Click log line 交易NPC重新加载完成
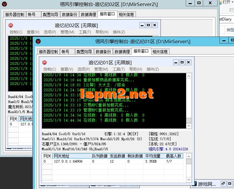Viewport: 234px width, 189px height. click(86, 105)
